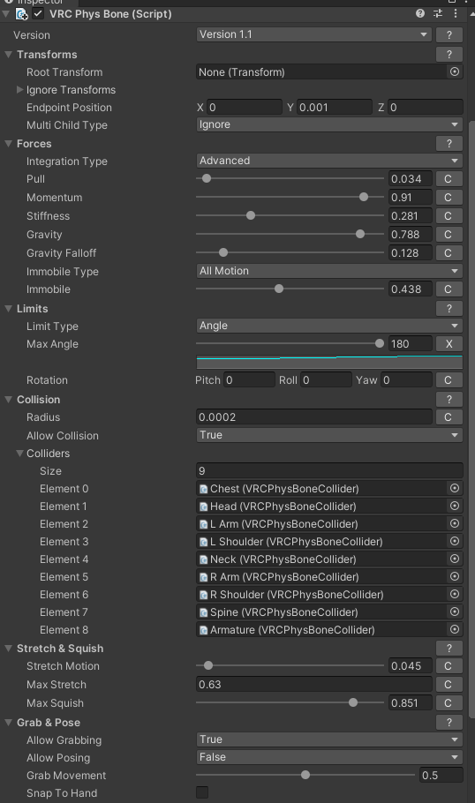Open the Allow Collision dropdown
This screenshot has height=803, width=475.
click(329, 435)
